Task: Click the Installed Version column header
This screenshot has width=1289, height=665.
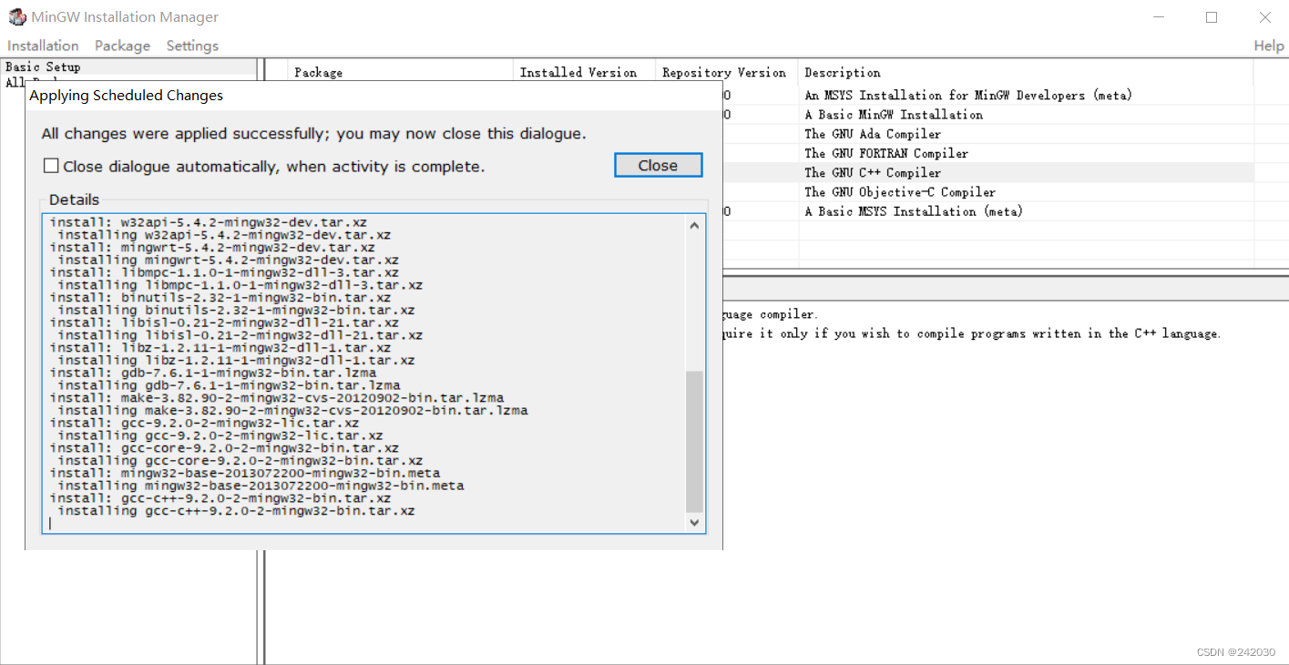Action: pyautogui.click(x=585, y=72)
